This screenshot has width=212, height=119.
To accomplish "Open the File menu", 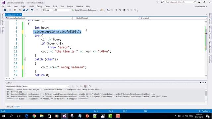I will [x=3, y=6].
